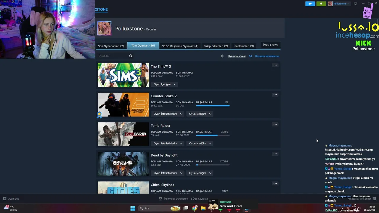Sort games by Ad
The height and width of the screenshot is (213, 379).
tap(250, 56)
